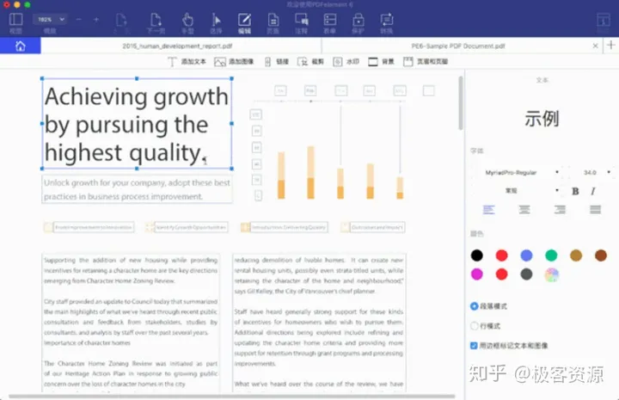Click Add Image tool
619x400 pixels.
click(234, 62)
